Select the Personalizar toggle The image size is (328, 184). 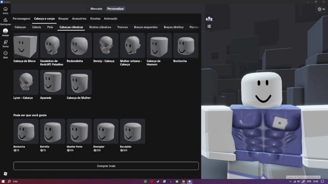tap(116, 9)
